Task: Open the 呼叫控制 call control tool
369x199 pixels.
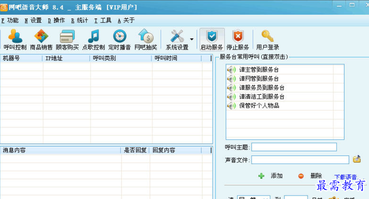Action: (15, 40)
